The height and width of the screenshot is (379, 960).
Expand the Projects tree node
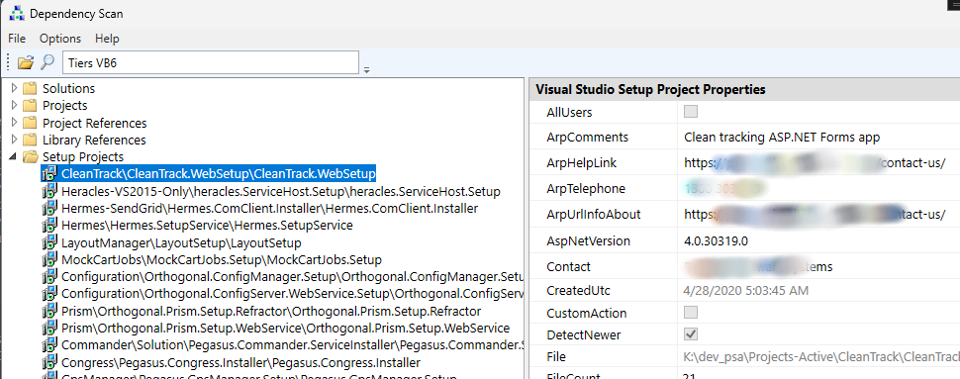tap(15, 105)
